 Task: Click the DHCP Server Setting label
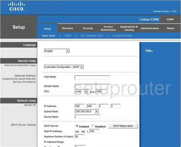click(x=23, y=125)
